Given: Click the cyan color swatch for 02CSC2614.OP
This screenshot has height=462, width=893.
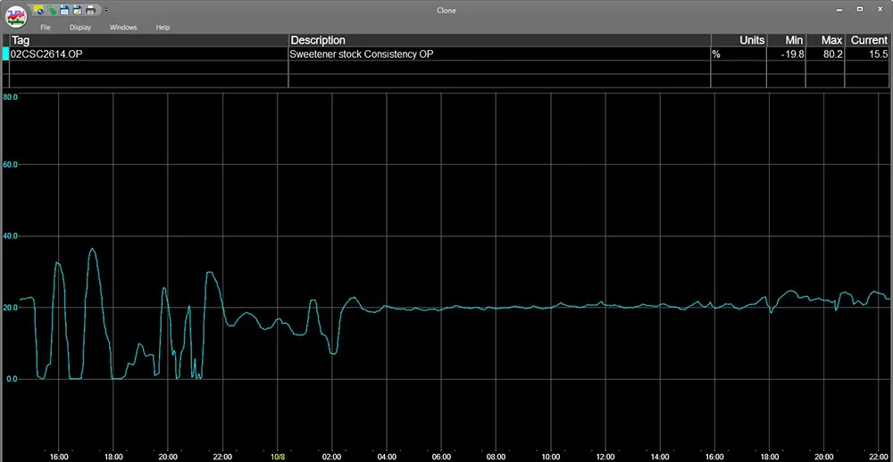Looking at the screenshot, I should [x=5, y=54].
